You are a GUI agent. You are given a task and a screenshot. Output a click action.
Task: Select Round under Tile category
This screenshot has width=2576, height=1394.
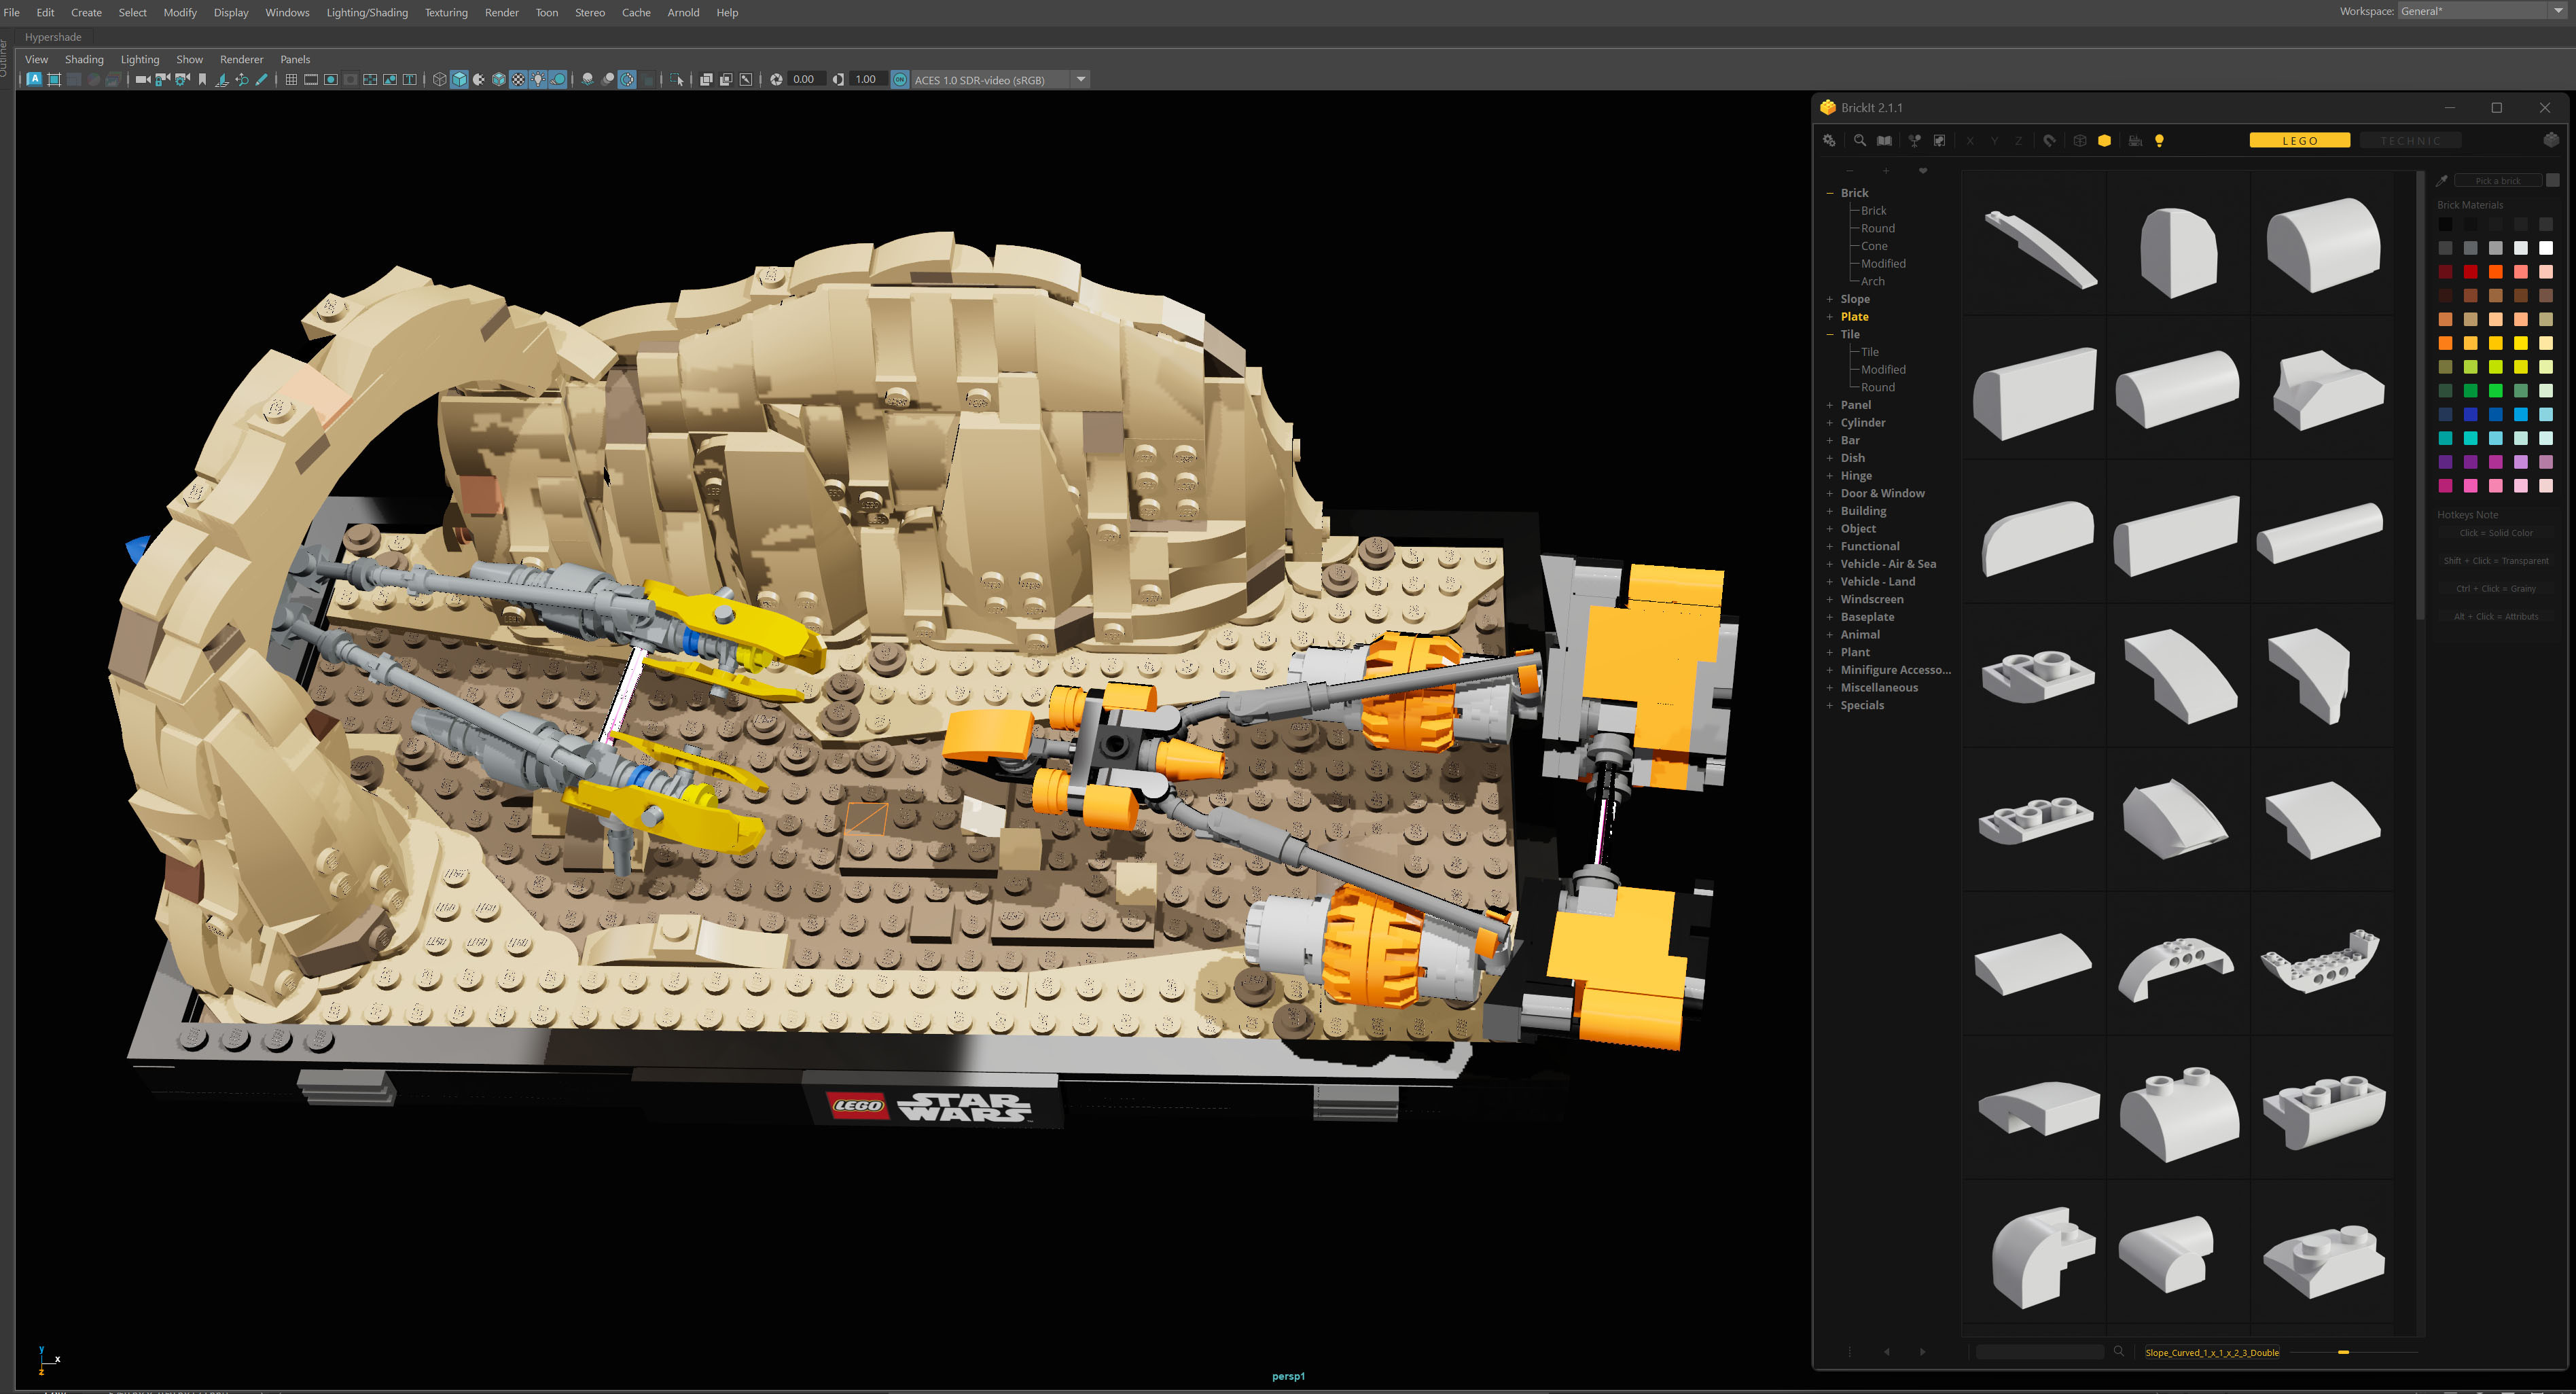1877,387
